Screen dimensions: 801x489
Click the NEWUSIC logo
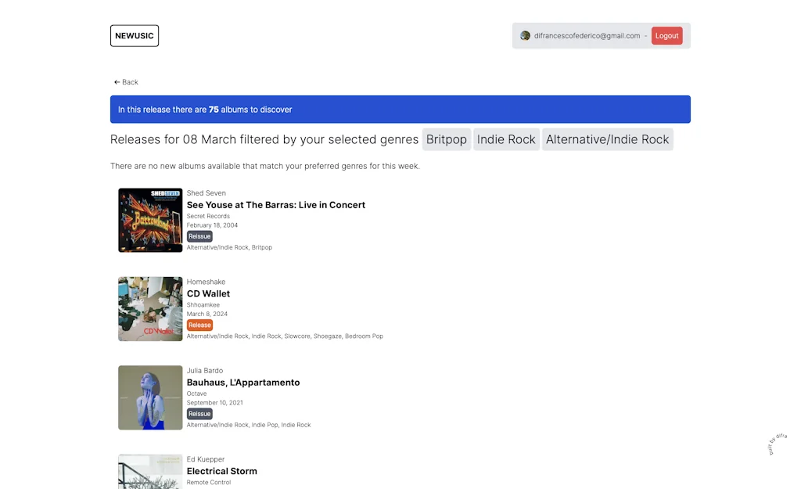pyautogui.click(x=134, y=35)
